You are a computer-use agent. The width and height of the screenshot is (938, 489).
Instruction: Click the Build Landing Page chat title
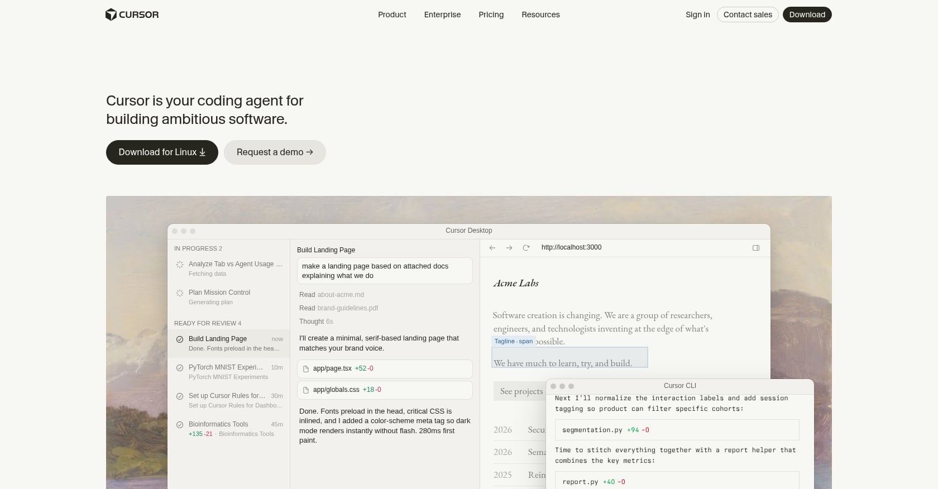click(x=326, y=250)
